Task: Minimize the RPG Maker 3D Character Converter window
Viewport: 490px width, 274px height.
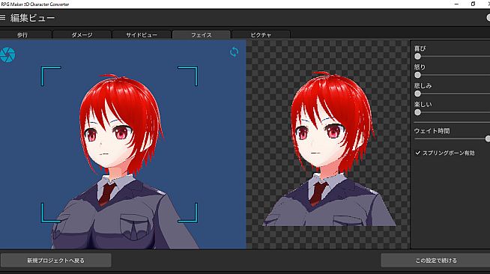Action: 456,4
